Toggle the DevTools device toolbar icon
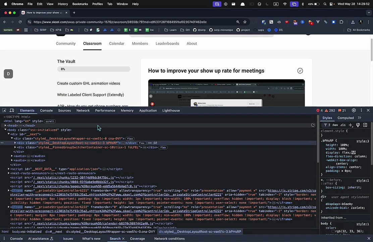 [12, 110]
